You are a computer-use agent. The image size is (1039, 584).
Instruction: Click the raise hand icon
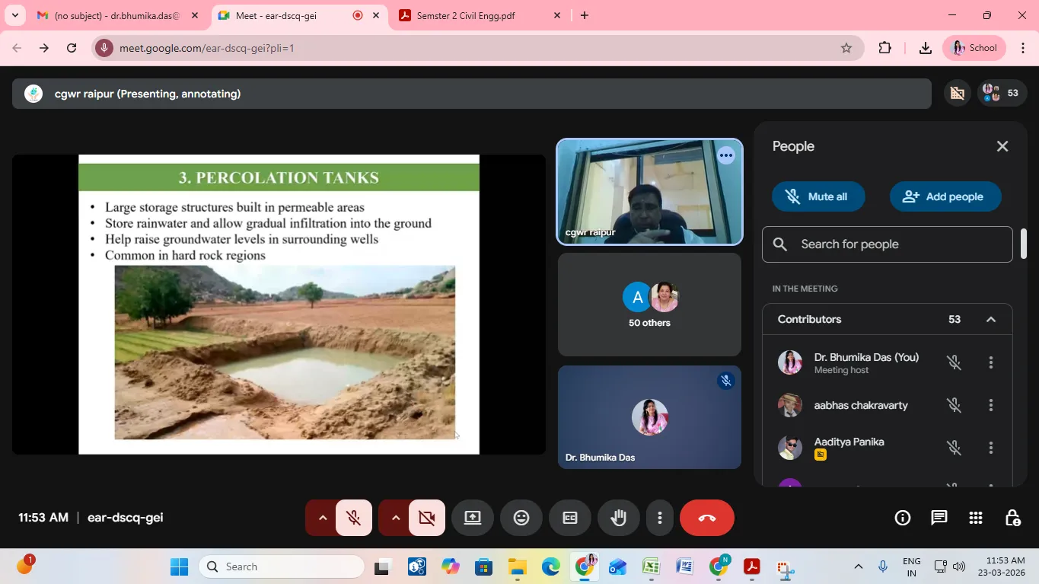click(x=618, y=518)
